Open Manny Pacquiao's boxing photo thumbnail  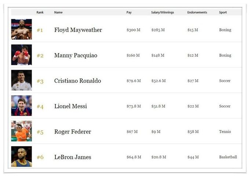pos(21,55)
